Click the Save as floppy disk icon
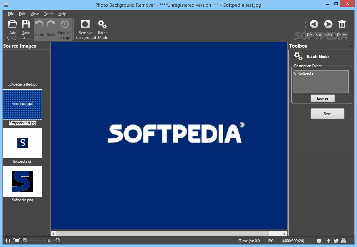 pyautogui.click(x=26, y=24)
